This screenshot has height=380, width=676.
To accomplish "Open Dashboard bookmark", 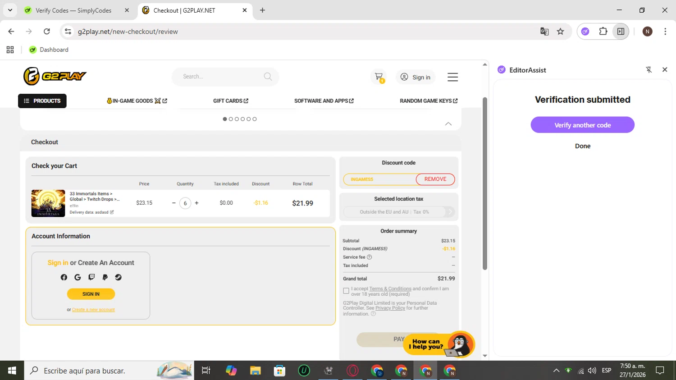I will tap(49, 50).
